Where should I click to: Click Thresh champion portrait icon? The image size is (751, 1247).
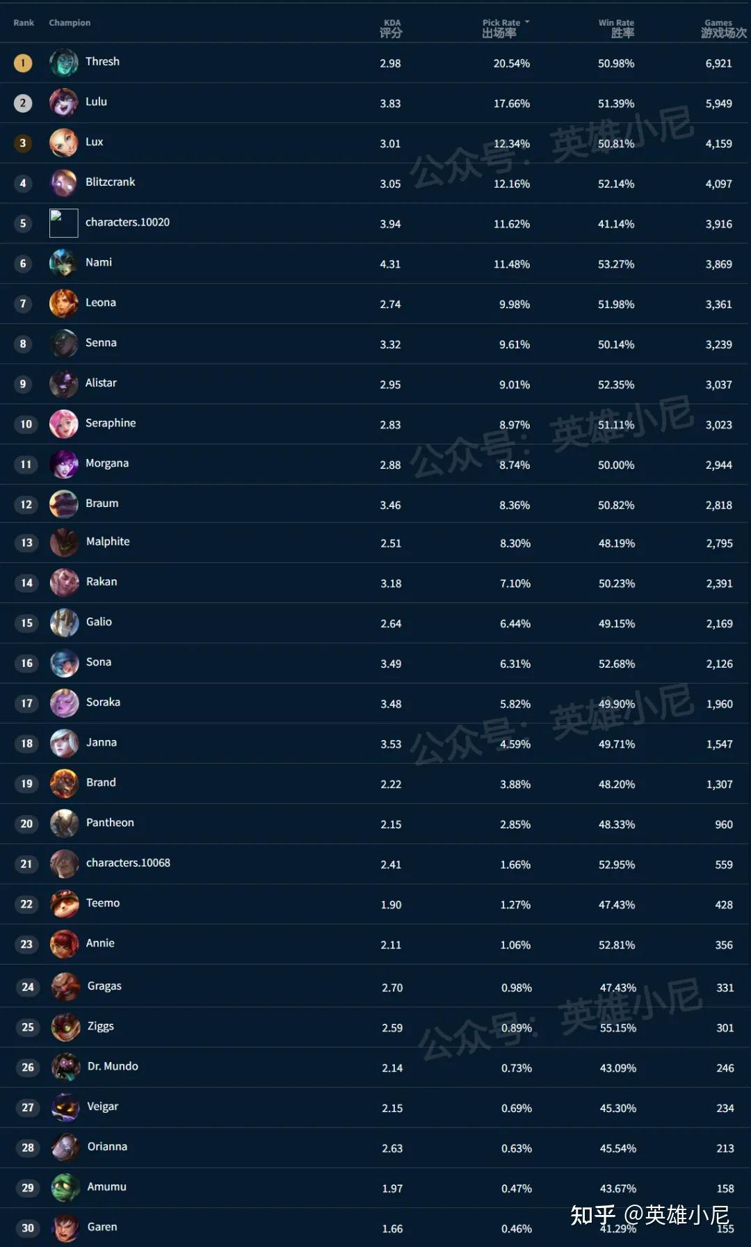[x=63, y=63]
